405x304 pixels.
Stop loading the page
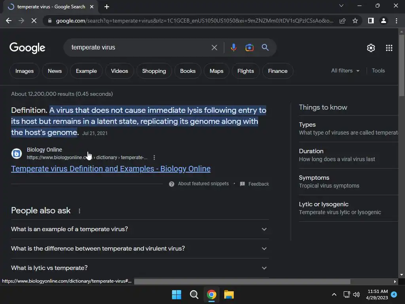click(x=34, y=21)
